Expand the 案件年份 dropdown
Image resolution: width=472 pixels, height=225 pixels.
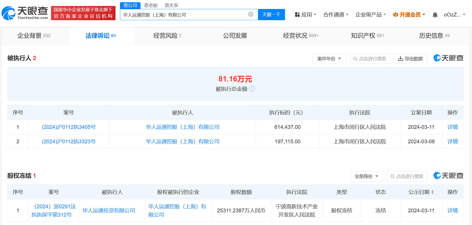(329, 59)
